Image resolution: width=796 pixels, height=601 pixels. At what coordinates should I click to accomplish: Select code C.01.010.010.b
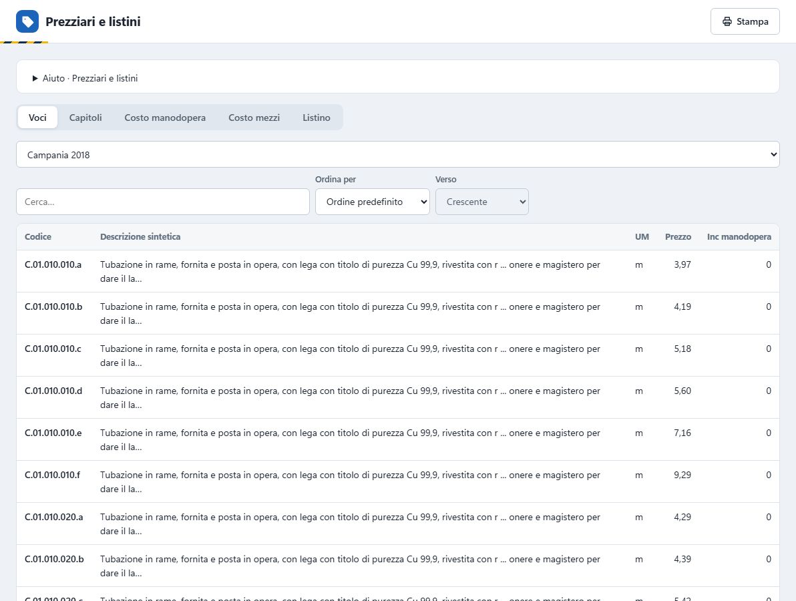[53, 307]
